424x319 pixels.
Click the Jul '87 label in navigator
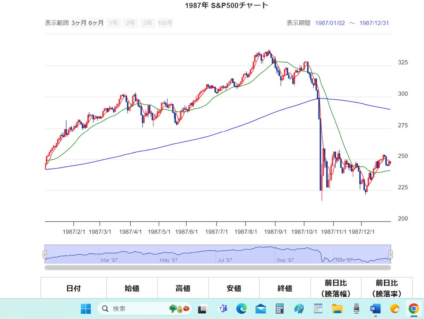pos(225,260)
